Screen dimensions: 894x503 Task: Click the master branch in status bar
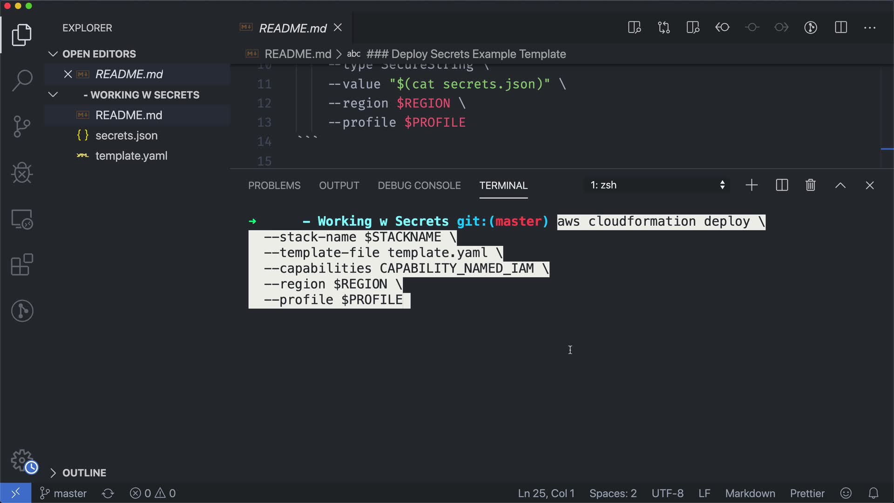[64, 493]
